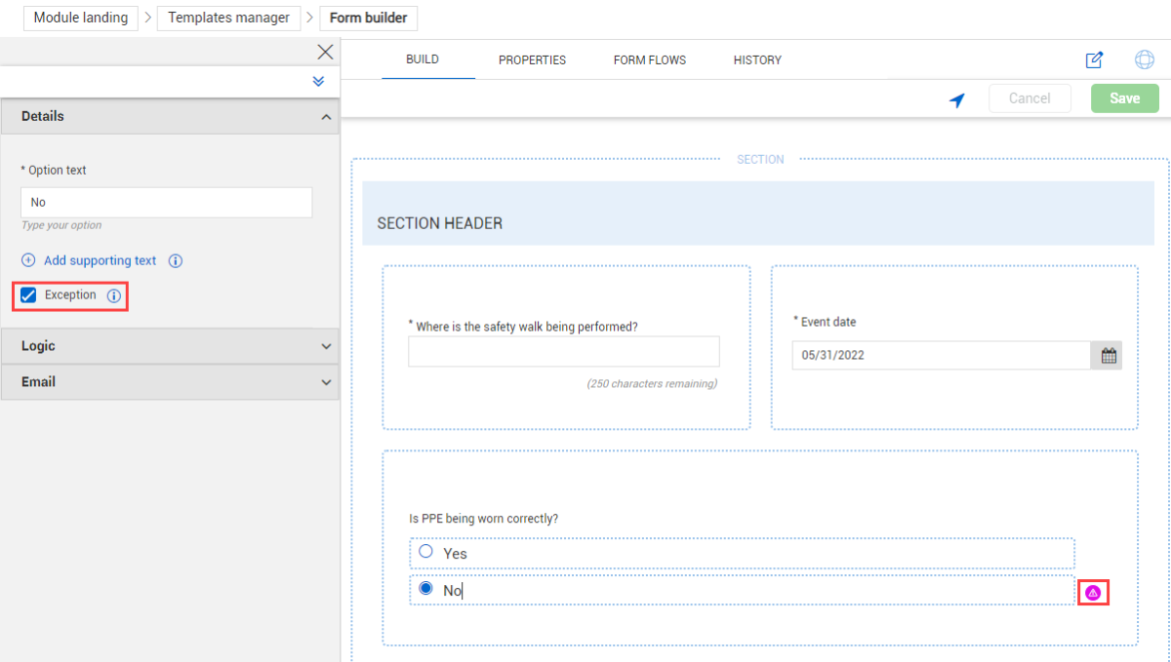Open the Form Flows tab
This screenshot has height=662, width=1171.
649,60
